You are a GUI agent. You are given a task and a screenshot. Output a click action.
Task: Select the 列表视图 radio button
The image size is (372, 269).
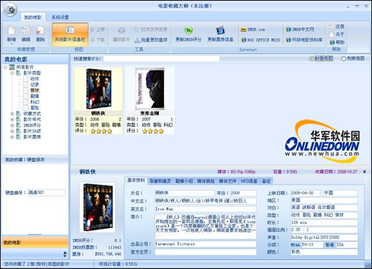pyautogui.click(x=343, y=58)
